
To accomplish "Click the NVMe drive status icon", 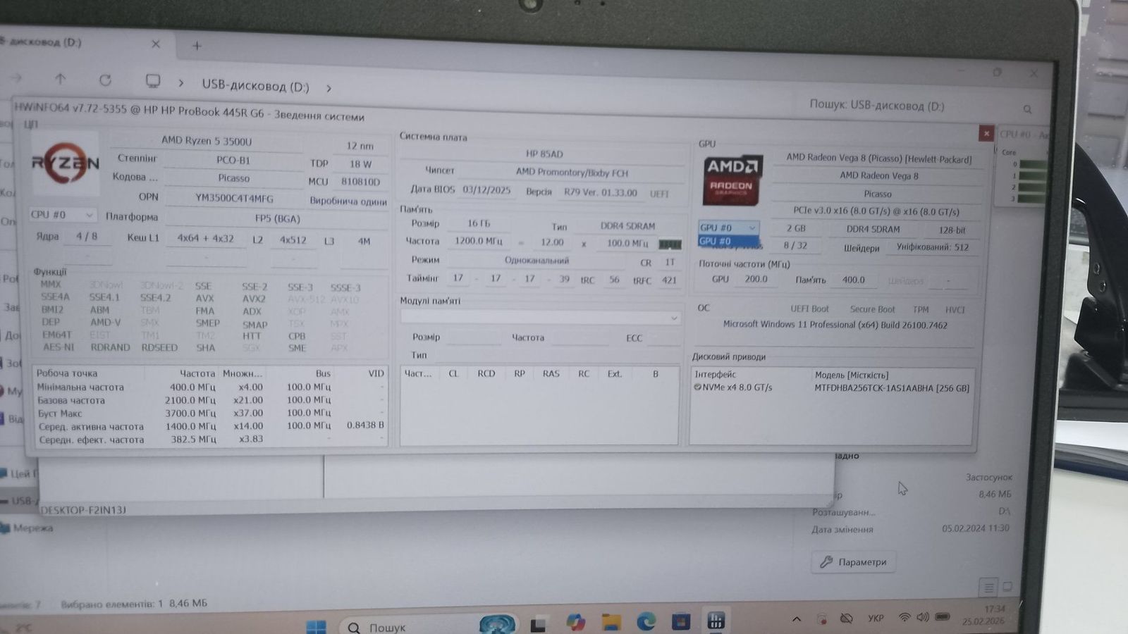I will (697, 387).
